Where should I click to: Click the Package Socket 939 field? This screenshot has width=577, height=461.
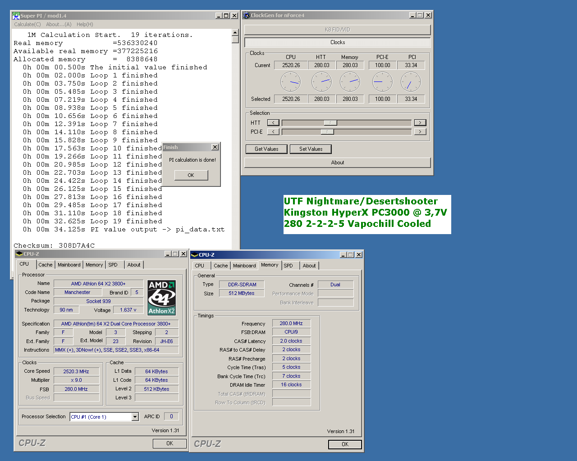tap(99, 301)
